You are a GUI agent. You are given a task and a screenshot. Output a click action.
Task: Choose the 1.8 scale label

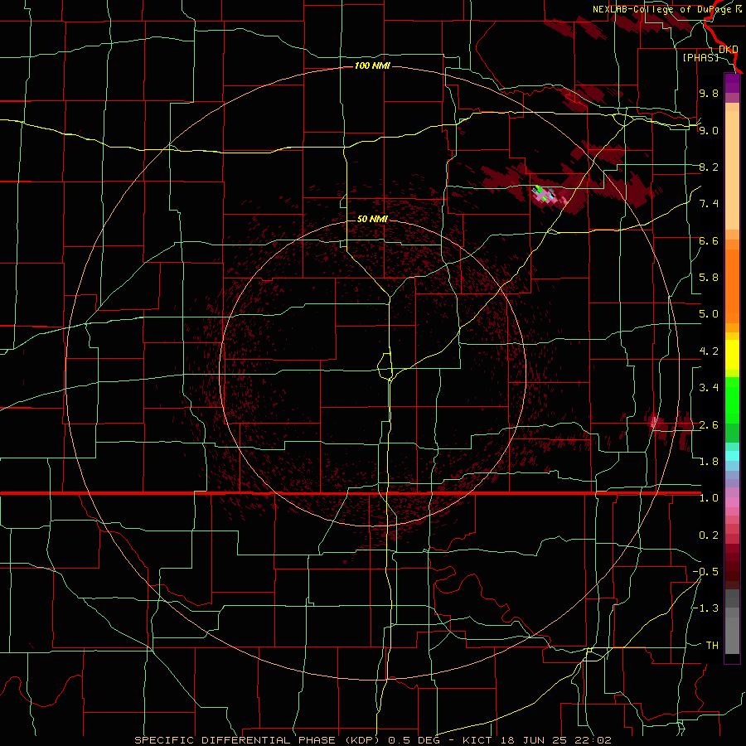click(x=709, y=462)
